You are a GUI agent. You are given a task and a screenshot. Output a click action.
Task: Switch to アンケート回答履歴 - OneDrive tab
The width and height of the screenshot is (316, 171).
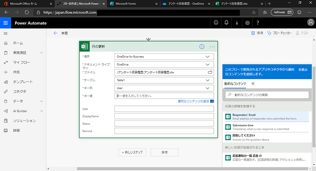click(186, 4)
